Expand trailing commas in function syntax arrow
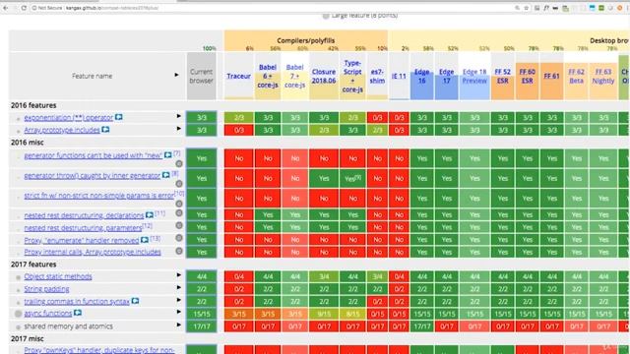This screenshot has height=354, width=630. (x=179, y=300)
